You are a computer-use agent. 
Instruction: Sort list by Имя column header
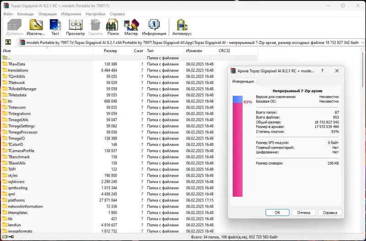tap(47, 51)
